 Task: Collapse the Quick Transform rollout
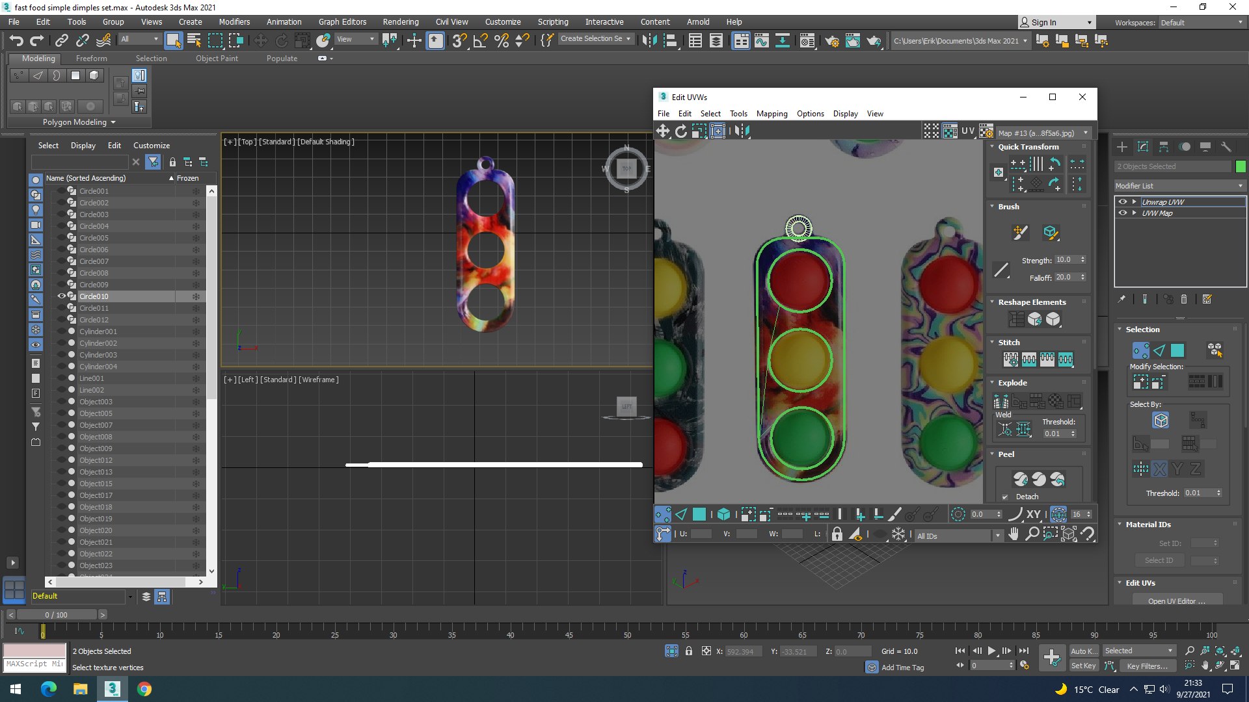pyautogui.click(x=993, y=147)
